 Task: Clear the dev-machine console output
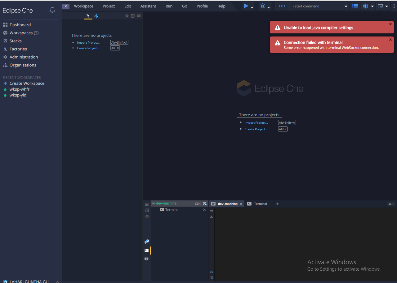point(212,211)
